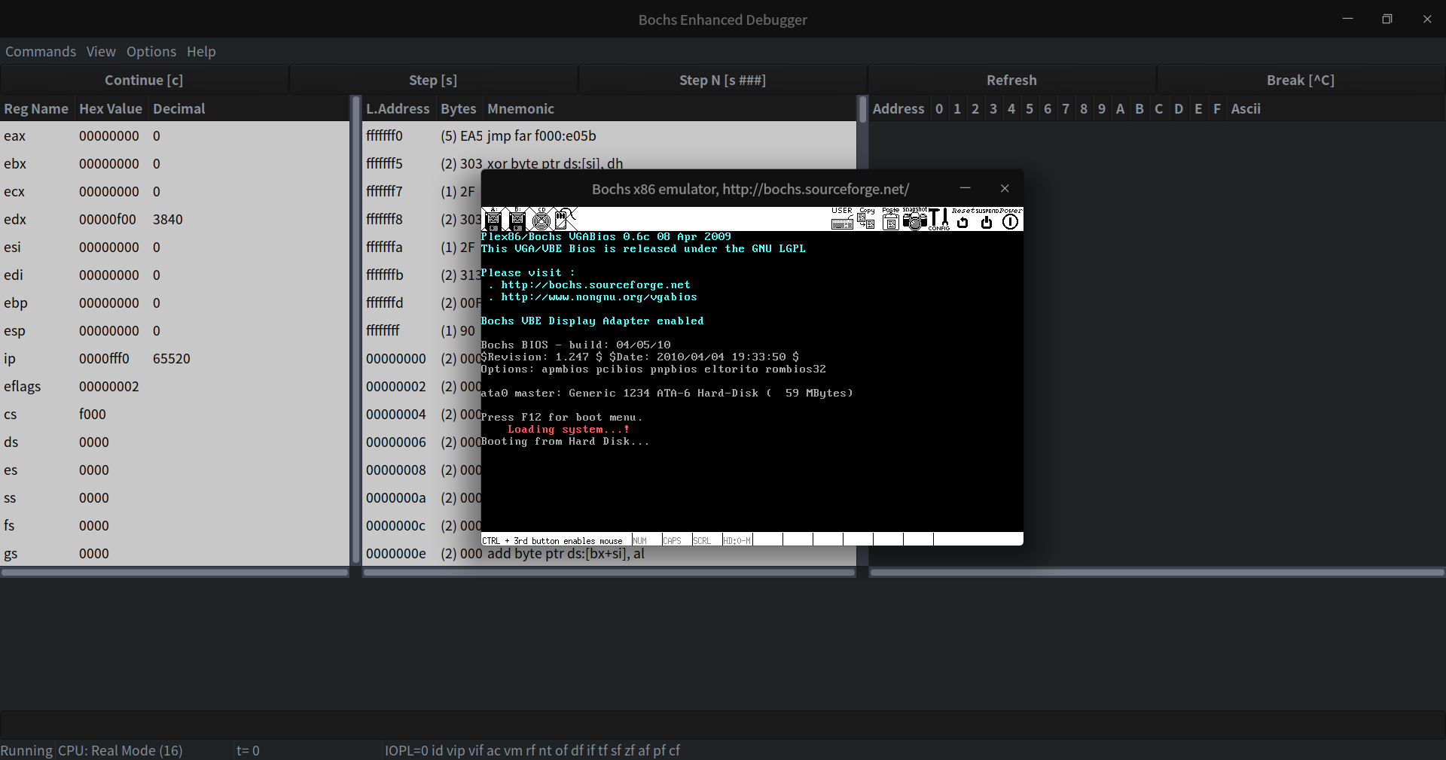Click memory pane horizontal scrollbar
The image size is (1446, 760).
pyautogui.click(x=1157, y=573)
